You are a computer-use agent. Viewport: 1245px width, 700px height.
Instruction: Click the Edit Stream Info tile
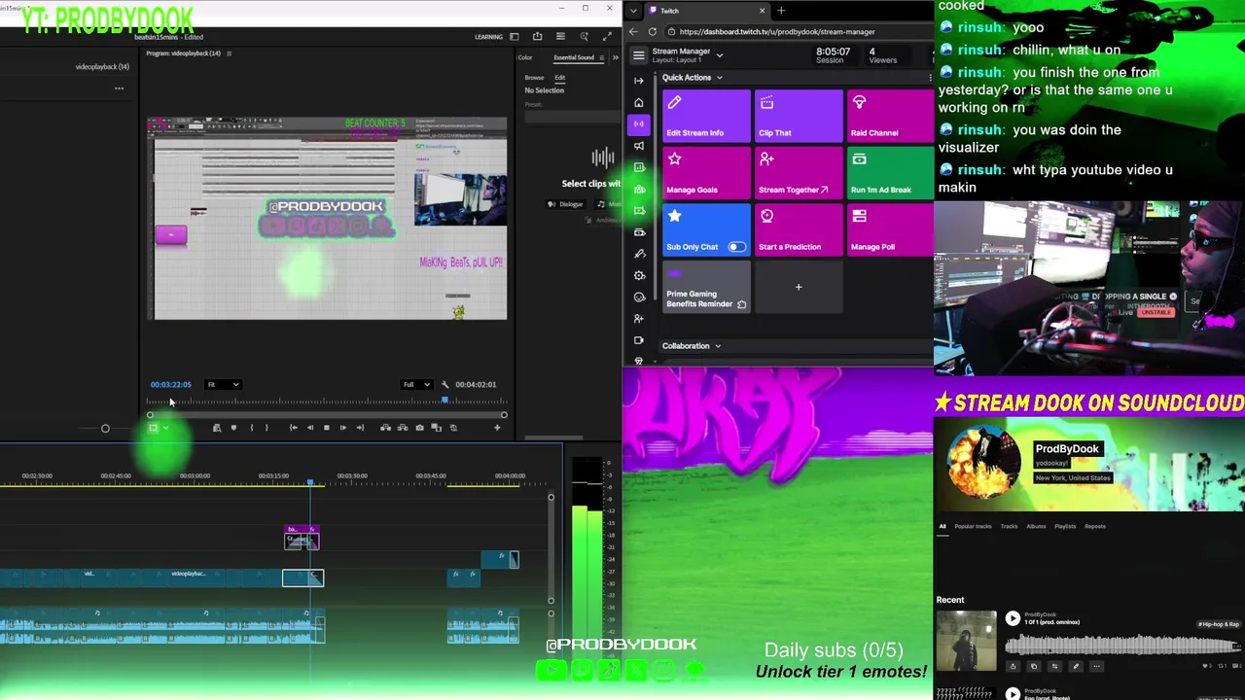point(707,116)
